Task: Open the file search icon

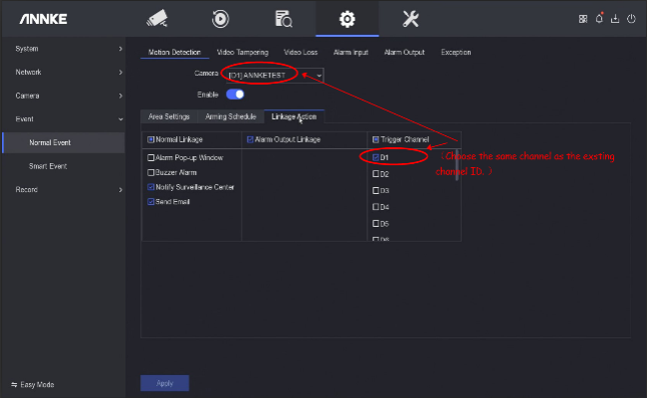Action: tap(283, 18)
